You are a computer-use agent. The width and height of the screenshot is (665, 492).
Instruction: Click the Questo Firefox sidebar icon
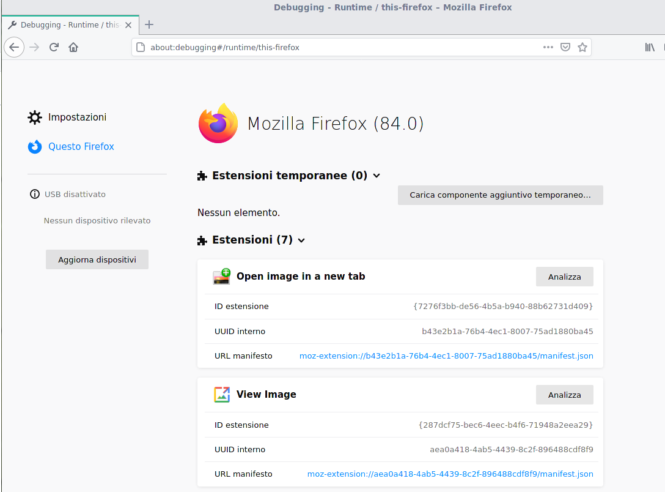(35, 146)
